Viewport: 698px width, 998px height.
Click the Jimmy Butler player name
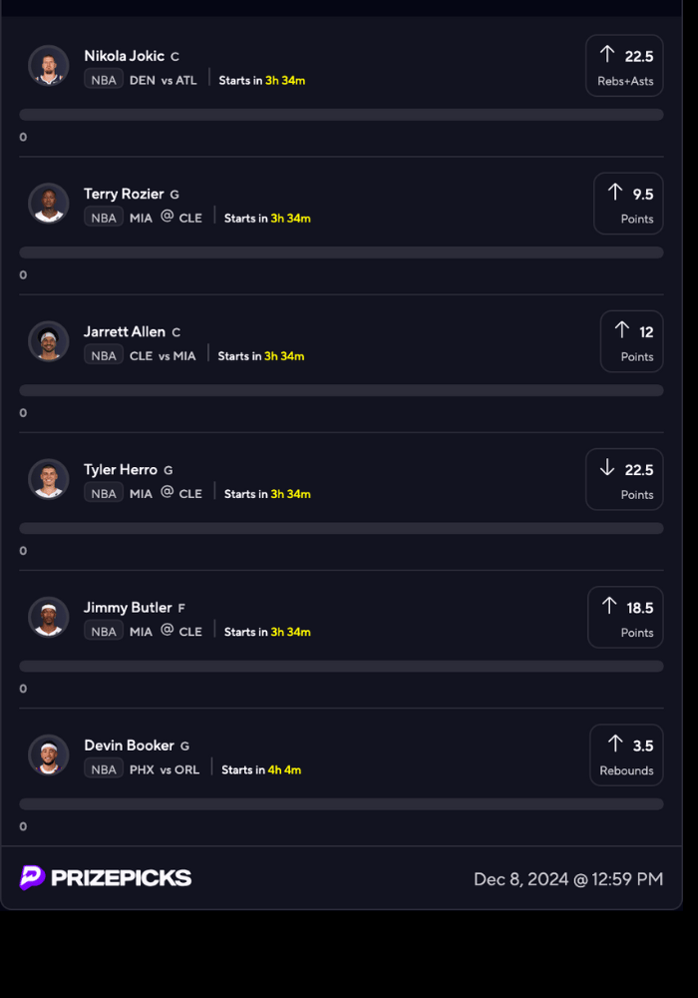128,607
